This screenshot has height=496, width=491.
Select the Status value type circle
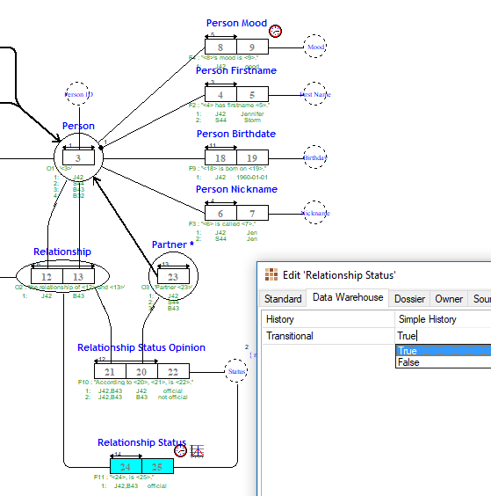[236, 371]
